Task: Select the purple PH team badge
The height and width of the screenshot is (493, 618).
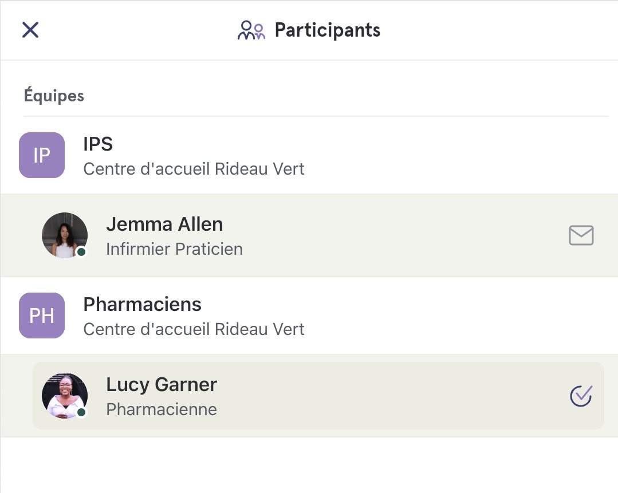Action: point(42,315)
